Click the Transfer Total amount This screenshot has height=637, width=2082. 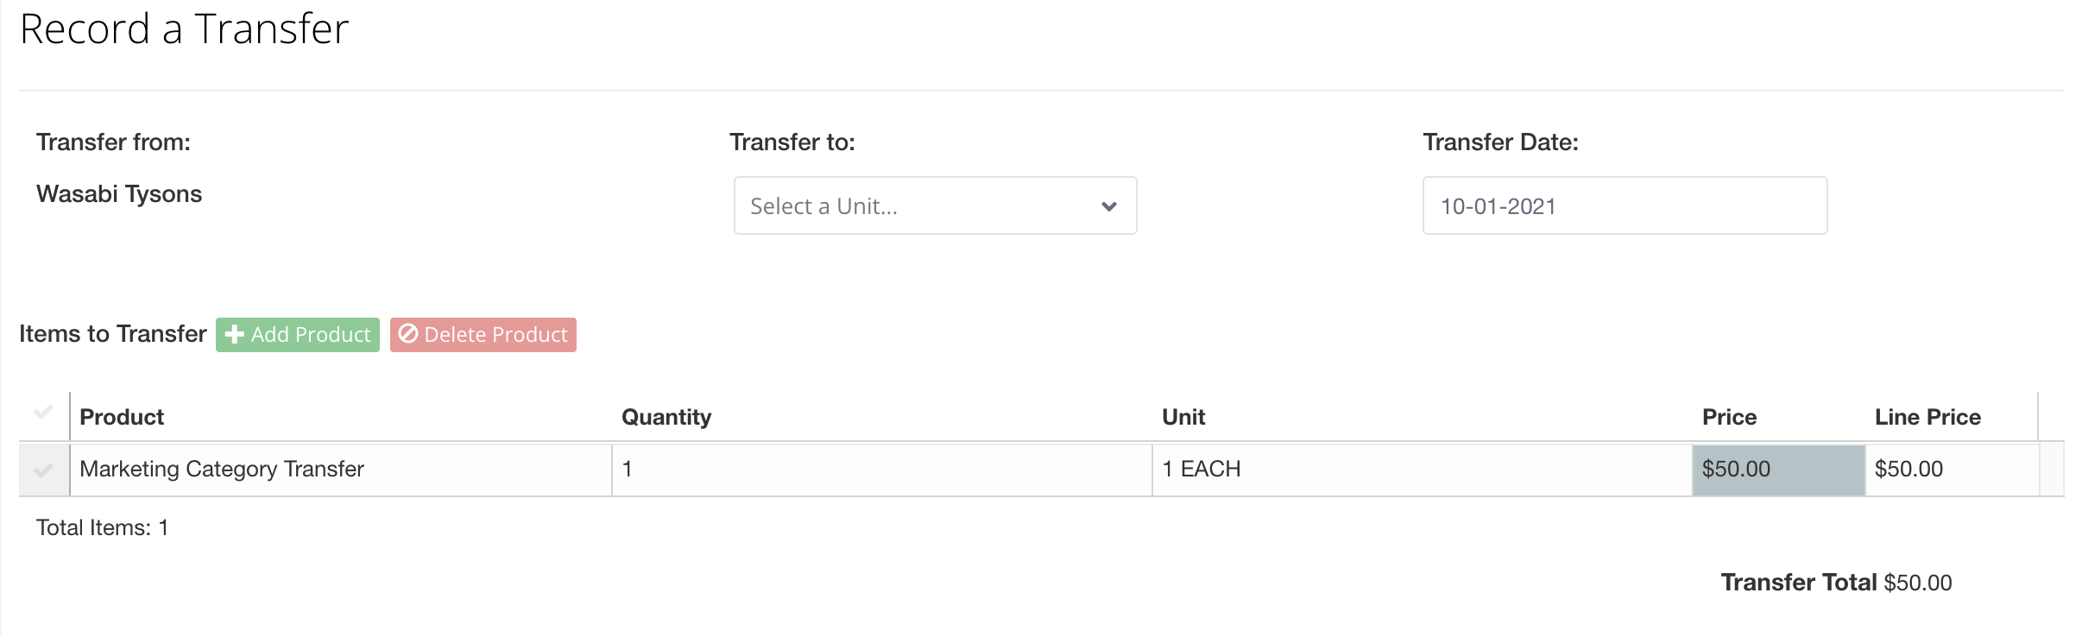1918,583
